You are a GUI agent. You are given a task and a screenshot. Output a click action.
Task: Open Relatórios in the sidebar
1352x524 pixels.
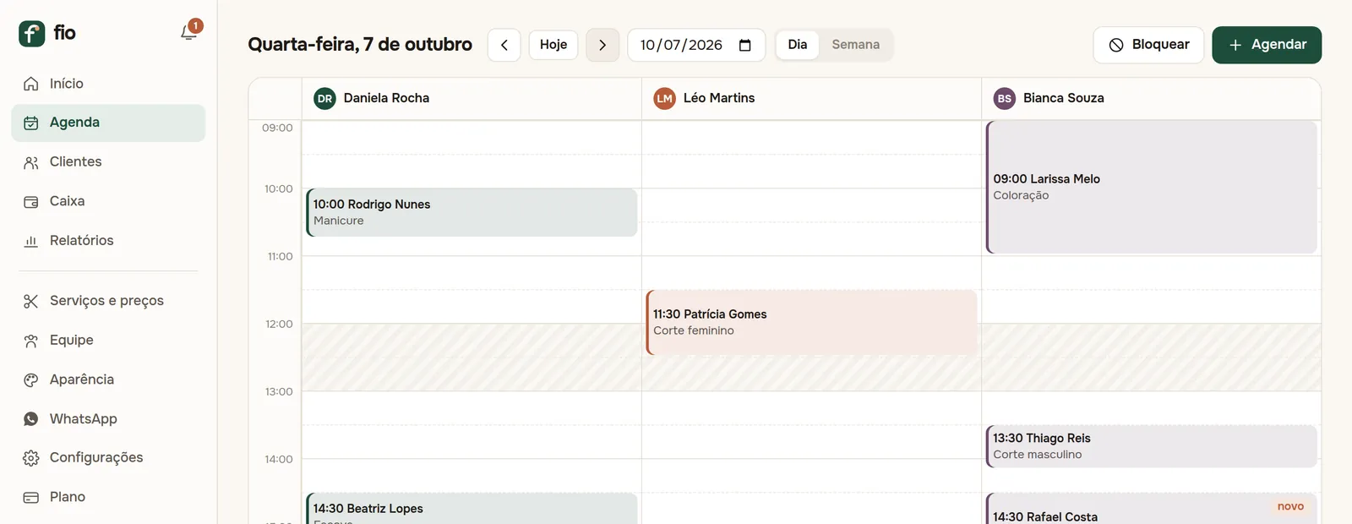(108, 241)
